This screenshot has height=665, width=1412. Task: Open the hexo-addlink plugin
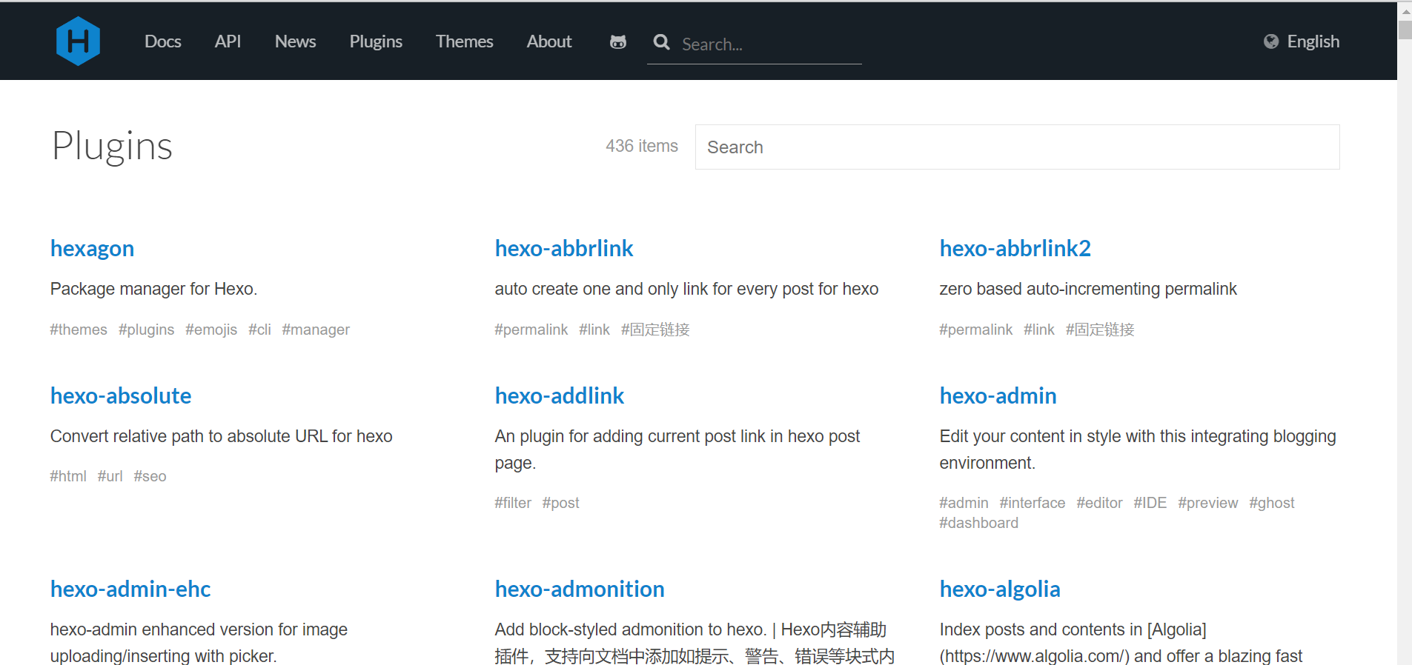(560, 395)
